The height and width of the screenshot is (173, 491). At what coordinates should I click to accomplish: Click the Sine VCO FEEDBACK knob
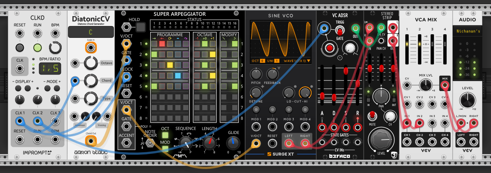point(272,73)
